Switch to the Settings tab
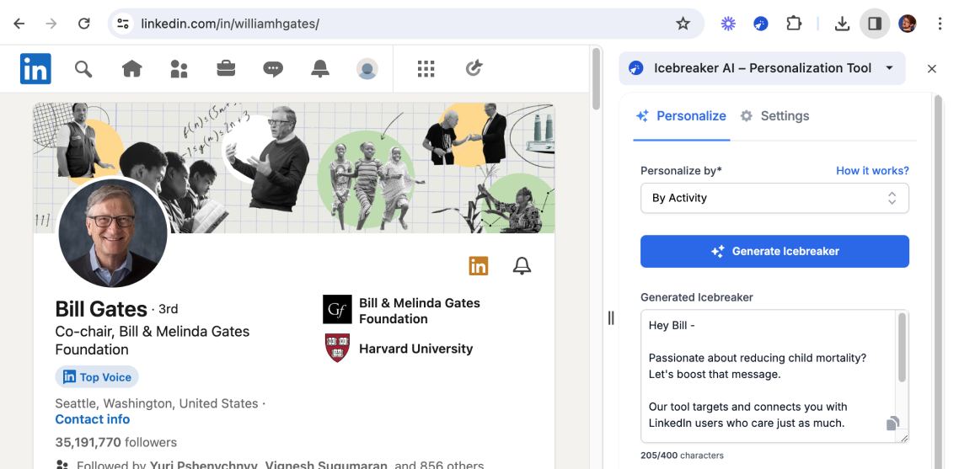 click(x=774, y=116)
